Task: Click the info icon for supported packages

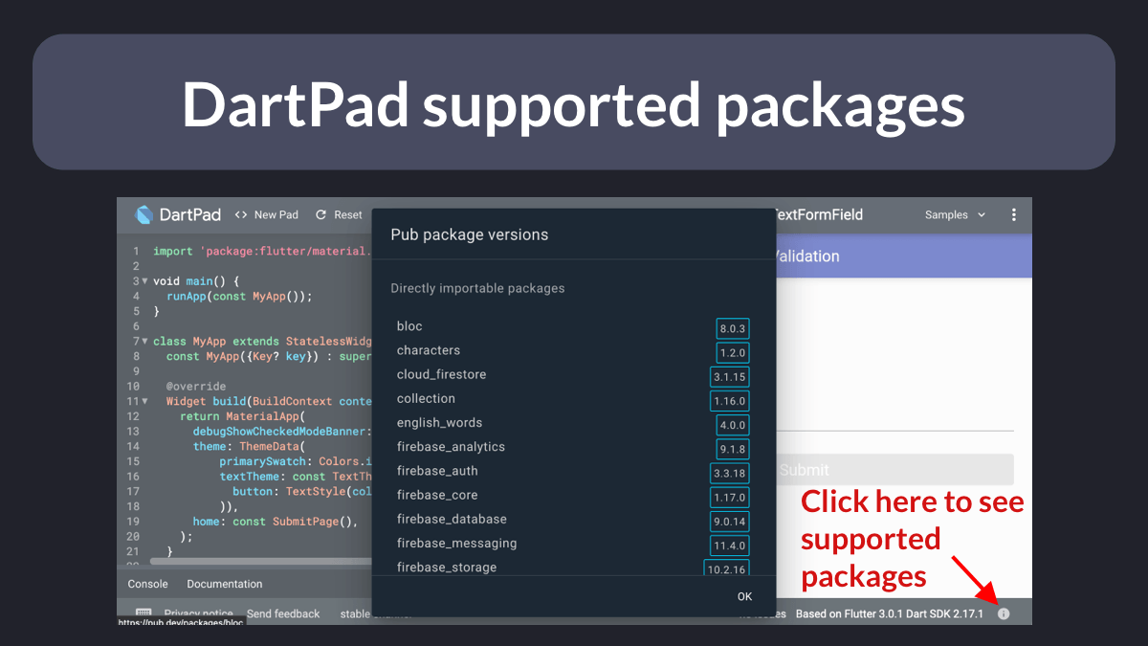Action: tap(1004, 613)
